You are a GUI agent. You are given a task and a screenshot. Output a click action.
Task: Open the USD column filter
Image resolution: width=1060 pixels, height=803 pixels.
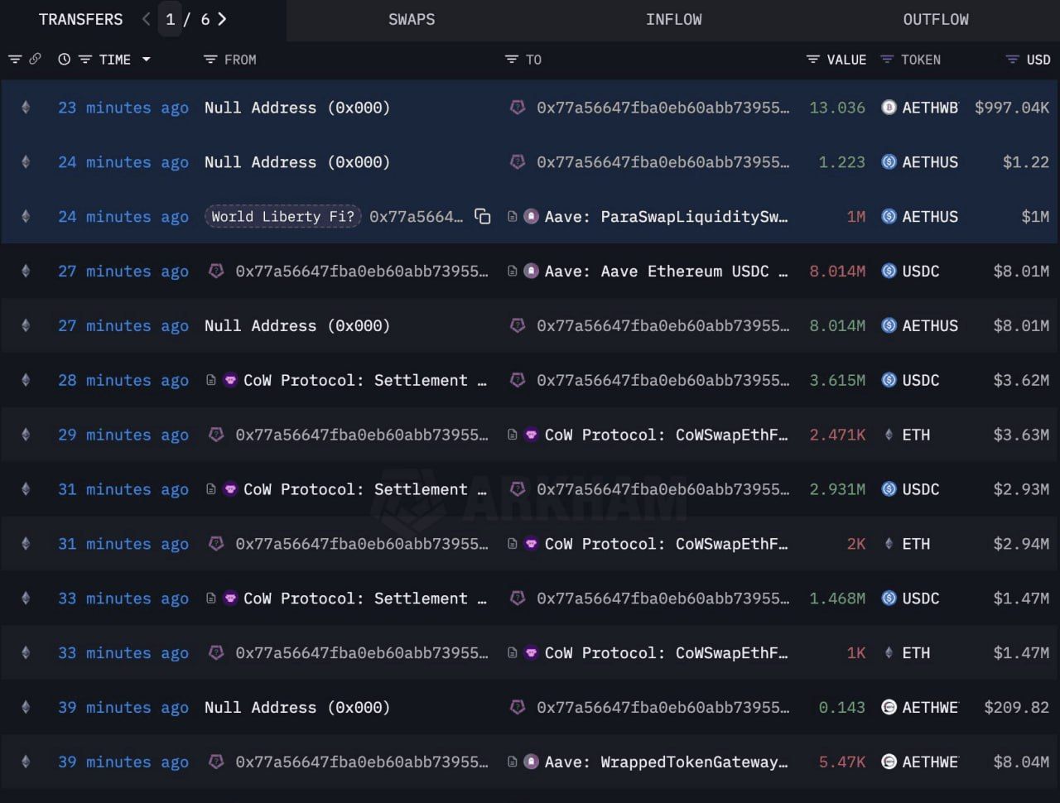pos(1012,60)
